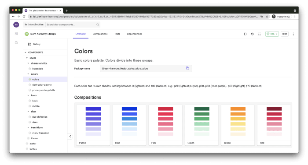Click the darkest swatch in the Red card
Screen dimensions: 308x165
274,109
